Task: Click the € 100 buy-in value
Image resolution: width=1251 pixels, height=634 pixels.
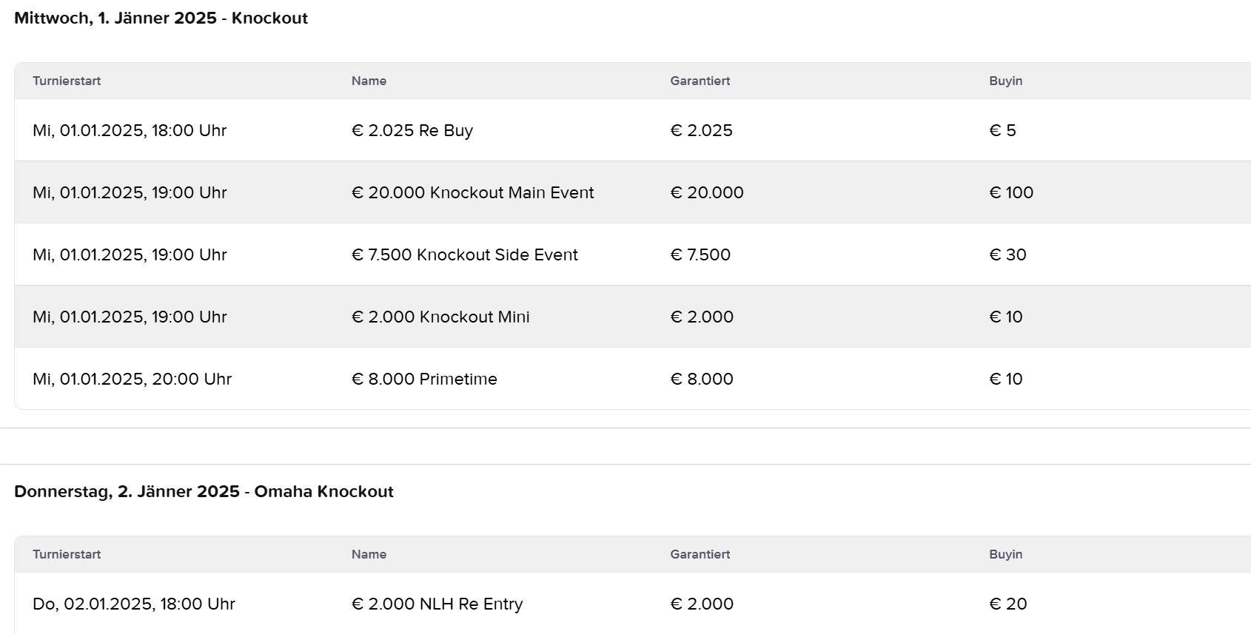Action: tap(1011, 192)
